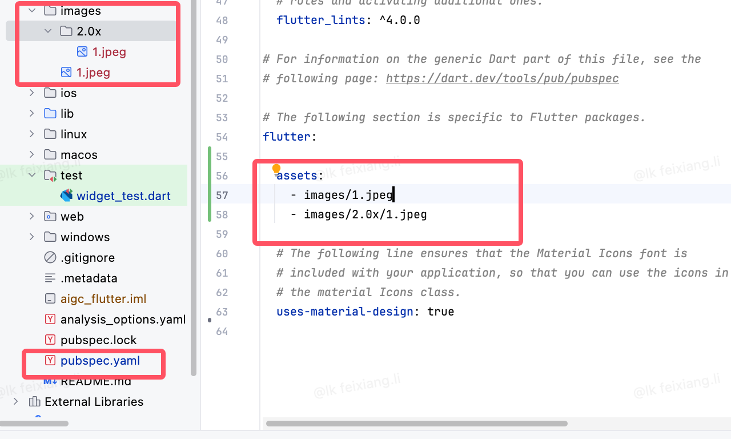Click the widget_test.dart Dart file icon
This screenshot has height=439, width=731.
(x=66, y=195)
